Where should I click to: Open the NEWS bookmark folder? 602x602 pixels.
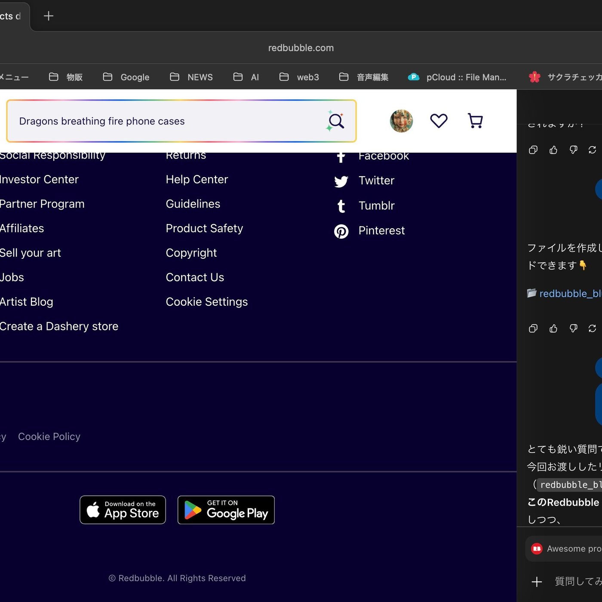(x=191, y=77)
